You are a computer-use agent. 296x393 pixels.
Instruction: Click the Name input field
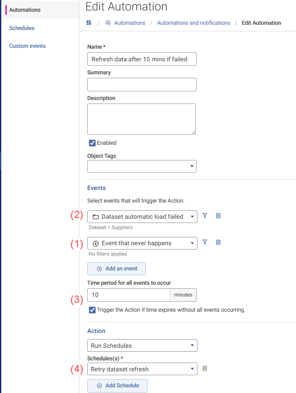[x=141, y=59]
